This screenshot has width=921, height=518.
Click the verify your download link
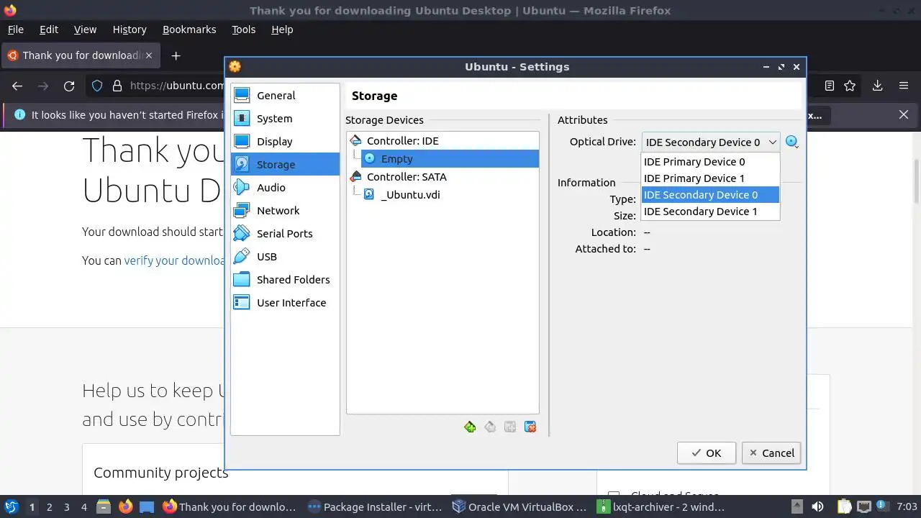pos(175,260)
